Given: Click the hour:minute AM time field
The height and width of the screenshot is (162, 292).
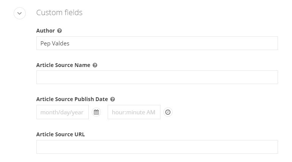Looking at the screenshot, I should [133, 112].
